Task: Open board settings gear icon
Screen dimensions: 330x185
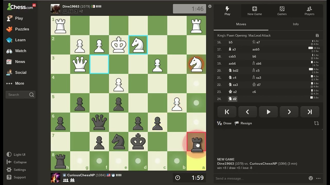Action: point(210,6)
